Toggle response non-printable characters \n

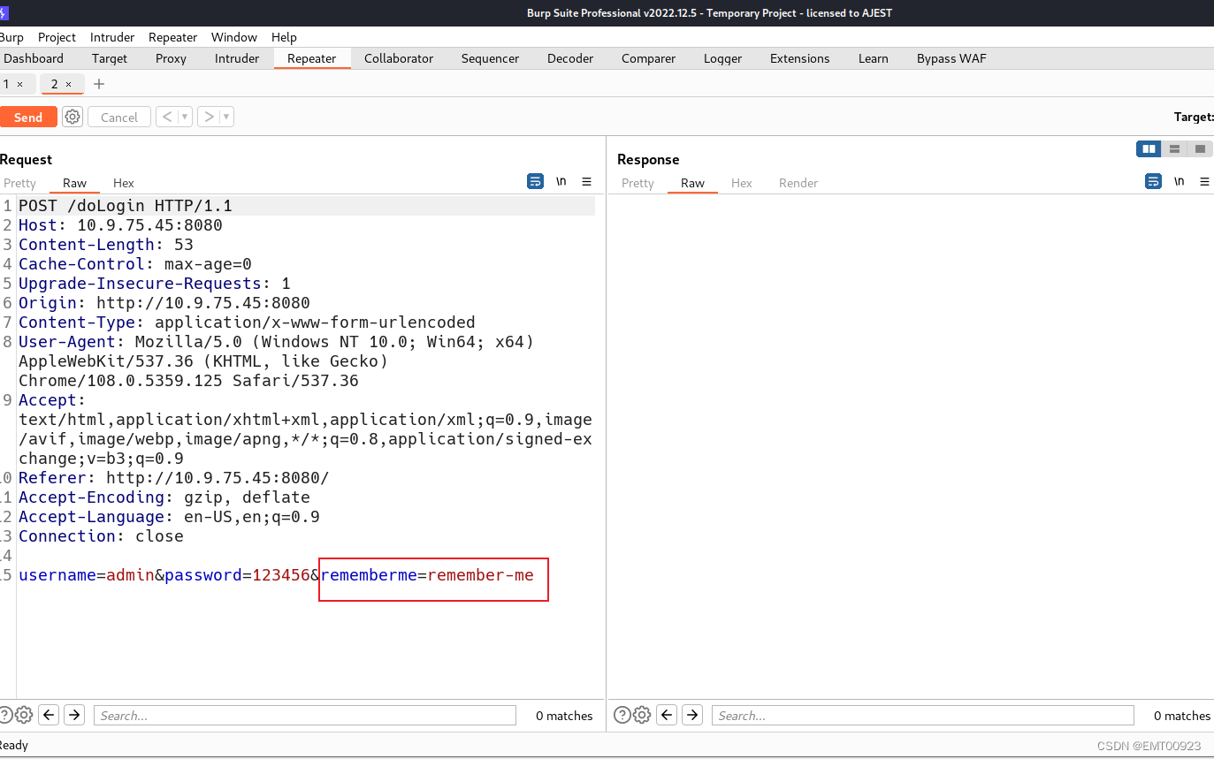[1179, 181]
